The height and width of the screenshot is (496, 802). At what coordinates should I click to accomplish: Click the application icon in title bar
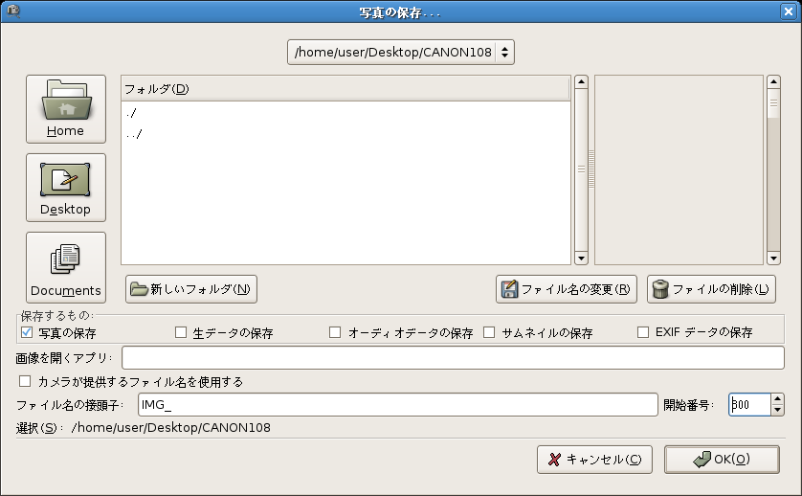click(13, 11)
